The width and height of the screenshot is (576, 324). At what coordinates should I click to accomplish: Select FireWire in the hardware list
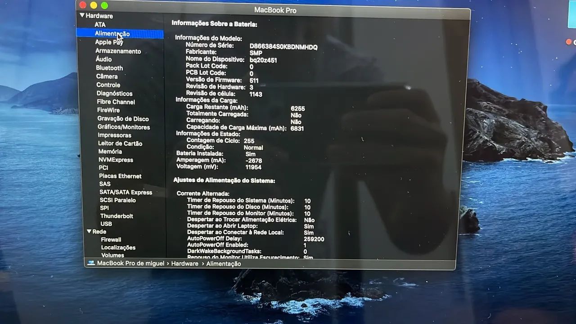[108, 110]
